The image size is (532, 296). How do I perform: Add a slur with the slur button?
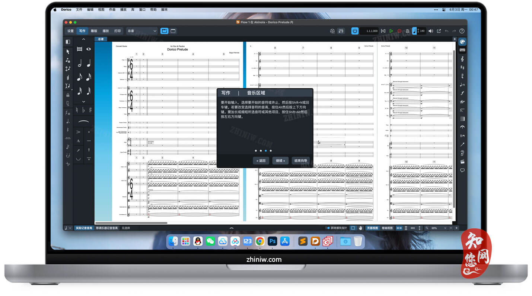coord(83,122)
